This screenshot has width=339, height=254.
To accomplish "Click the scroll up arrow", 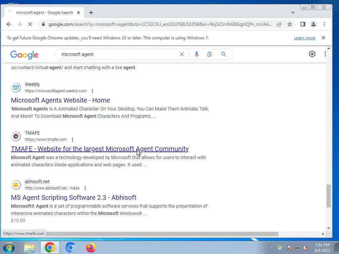I will (x=328, y=48).
